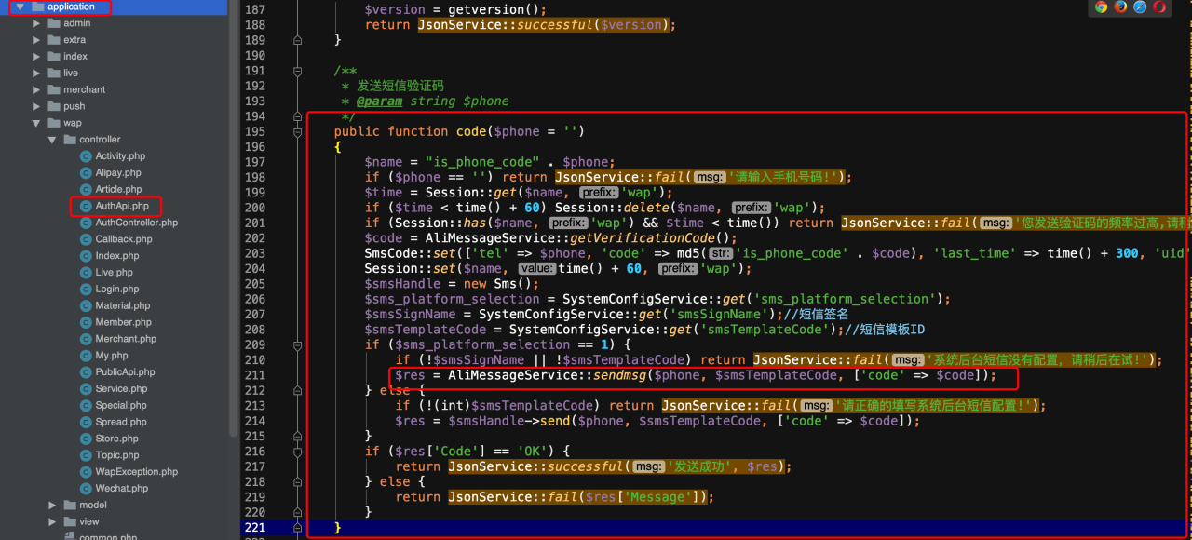This screenshot has height=540, width=1192.
Task: Click the folder icon of extra
Action: 53,40
